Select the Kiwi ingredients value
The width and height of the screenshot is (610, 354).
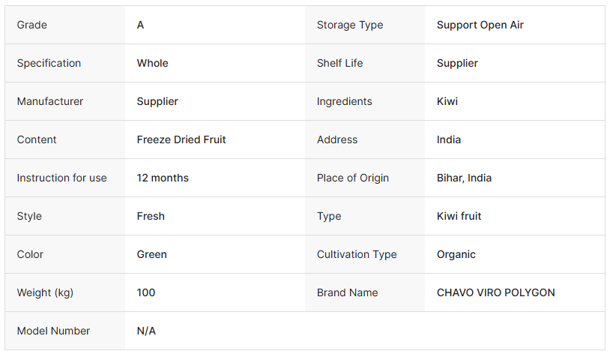pyautogui.click(x=447, y=101)
